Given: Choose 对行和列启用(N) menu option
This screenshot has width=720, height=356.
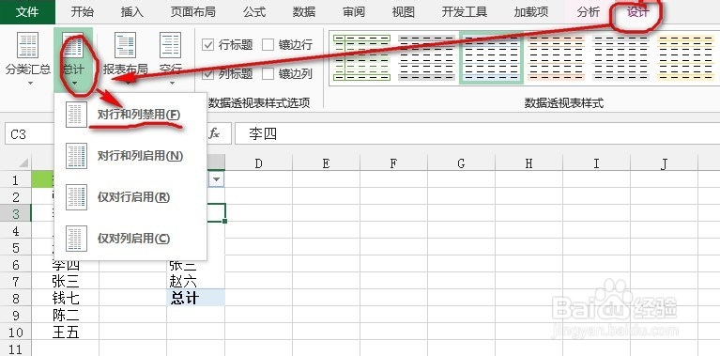Looking at the screenshot, I should 130,156.
